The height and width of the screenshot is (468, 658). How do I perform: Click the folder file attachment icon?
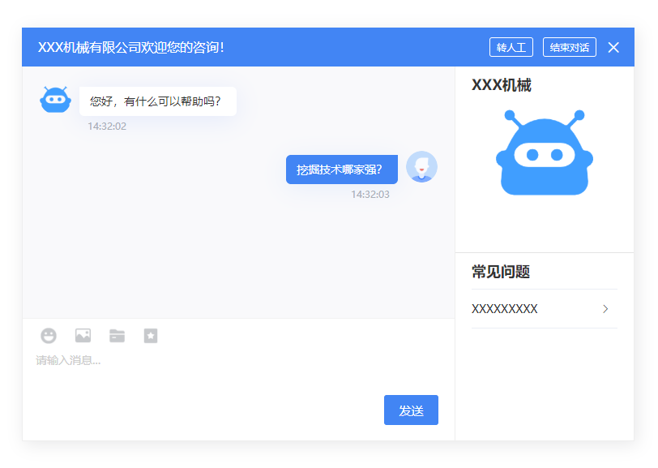117,336
